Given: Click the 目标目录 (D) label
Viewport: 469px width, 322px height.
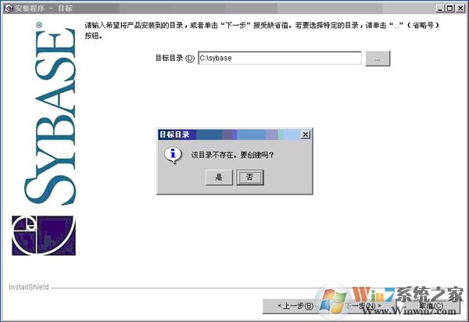Looking at the screenshot, I should click(175, 58).
